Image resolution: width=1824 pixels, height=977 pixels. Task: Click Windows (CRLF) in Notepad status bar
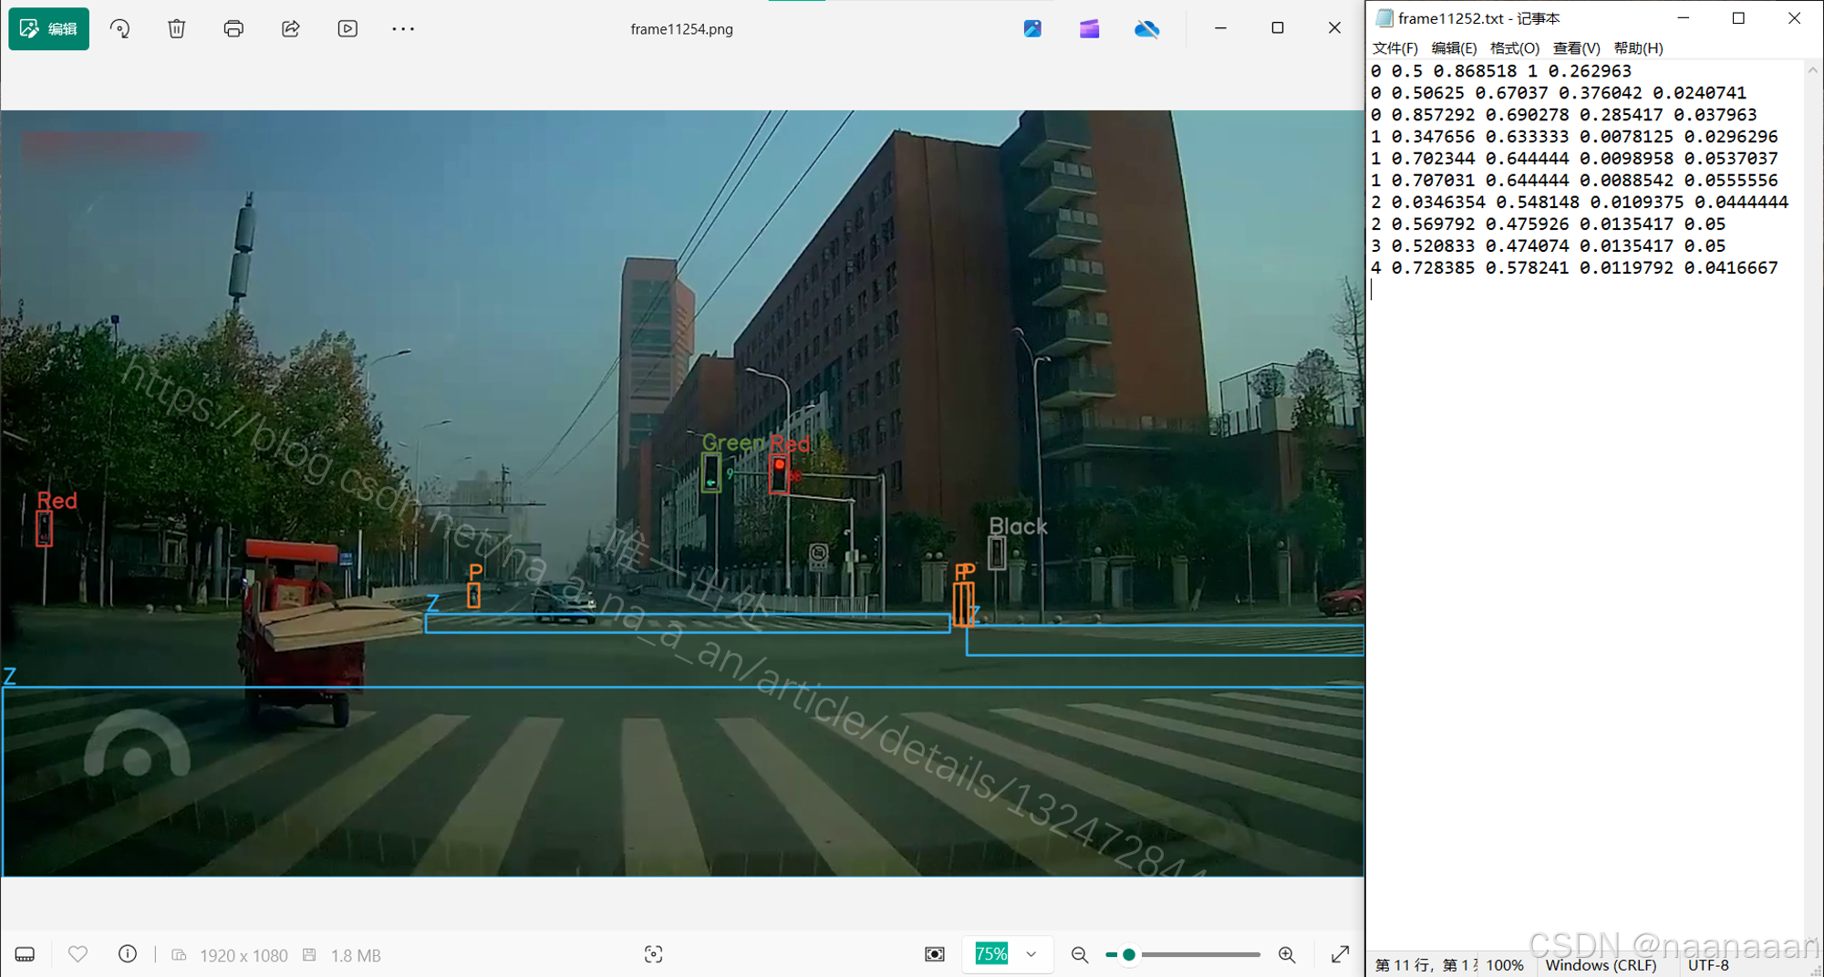click(x=1601, y=965)
